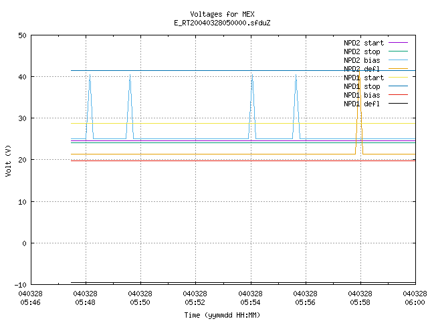Click the 'NPD1 defl' legend label
The height and width of the screenshot is (321, 428).
pyautogui.click(x=362, y=104)
